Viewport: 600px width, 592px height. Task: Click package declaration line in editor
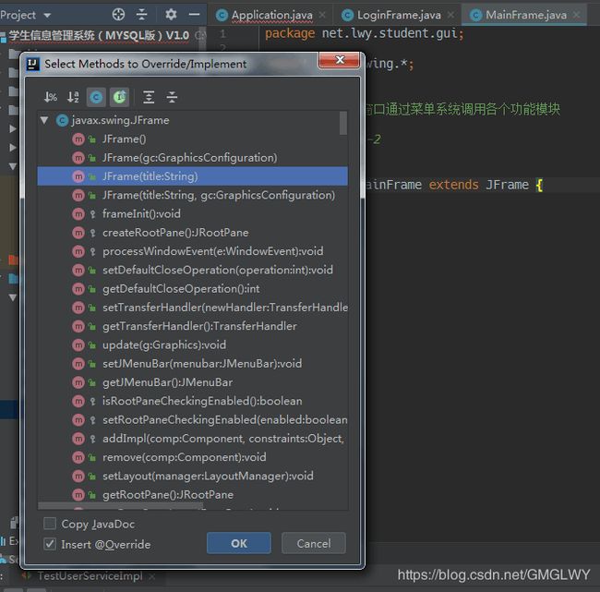point(365,33)
